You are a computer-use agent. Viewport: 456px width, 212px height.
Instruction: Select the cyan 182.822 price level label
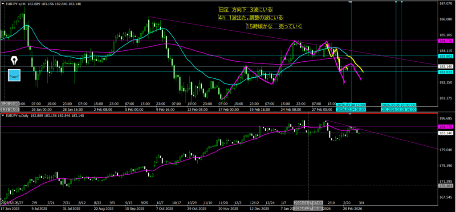coord(446,72)
